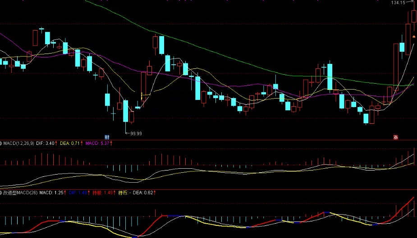Click the red 涨 marker below the chart
This screenshot has width=417, height=238.
click(x=395, y=137)
